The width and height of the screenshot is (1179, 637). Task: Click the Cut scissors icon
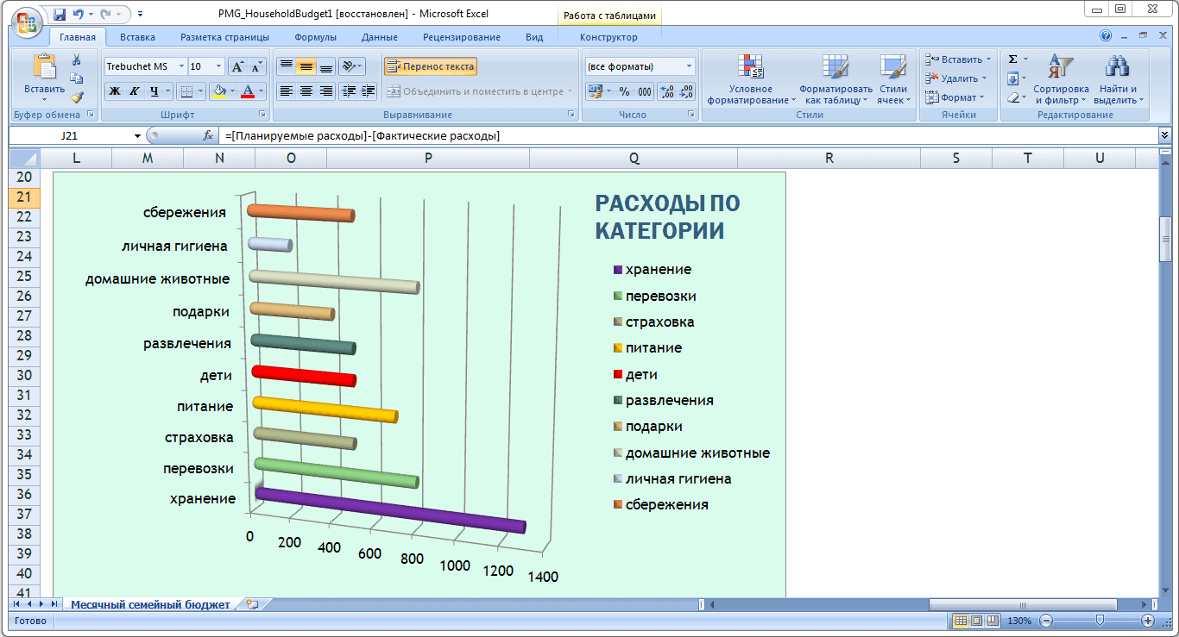click(77, 59)
